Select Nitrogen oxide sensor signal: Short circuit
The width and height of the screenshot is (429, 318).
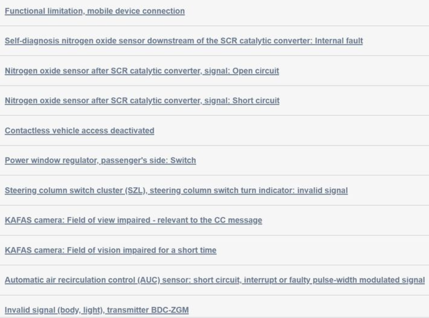coord(142,101)
